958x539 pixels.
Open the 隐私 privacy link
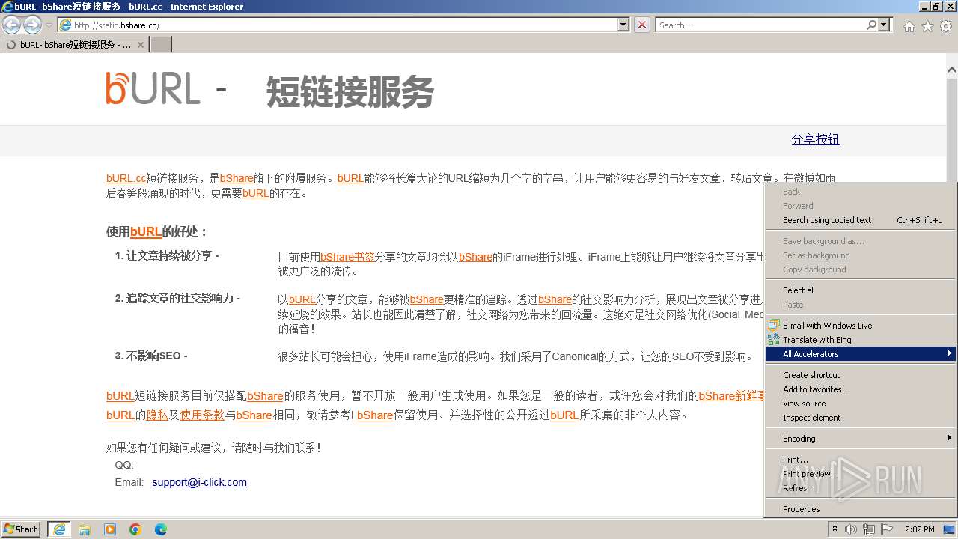157,415
